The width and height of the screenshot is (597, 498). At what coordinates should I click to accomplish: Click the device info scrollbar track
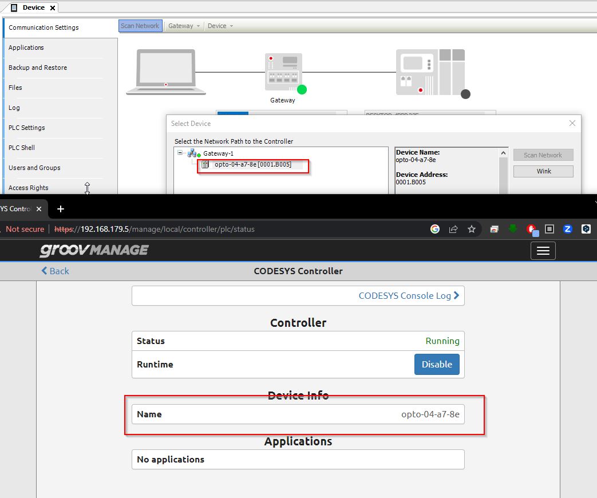[x=503, y=175]
